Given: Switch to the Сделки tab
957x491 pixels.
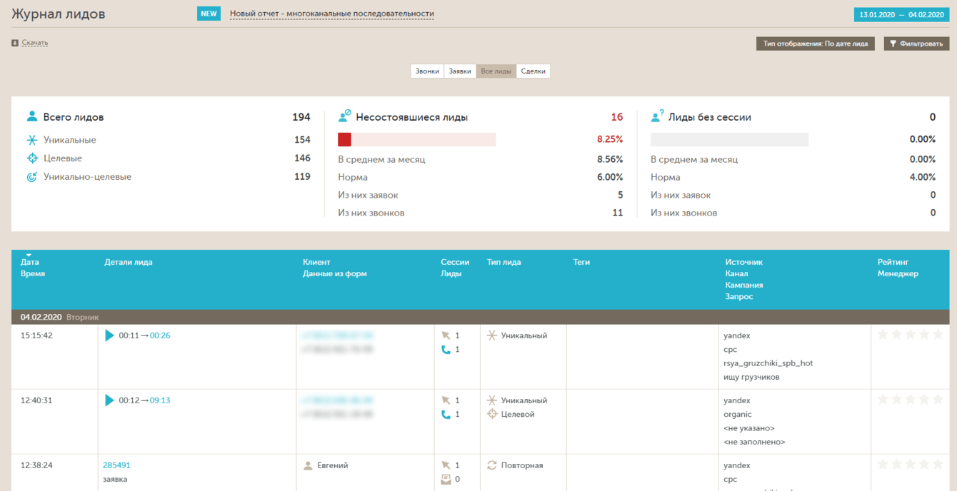Looking at the screenshot, I should pyautogui.click(x=533, y=71).
